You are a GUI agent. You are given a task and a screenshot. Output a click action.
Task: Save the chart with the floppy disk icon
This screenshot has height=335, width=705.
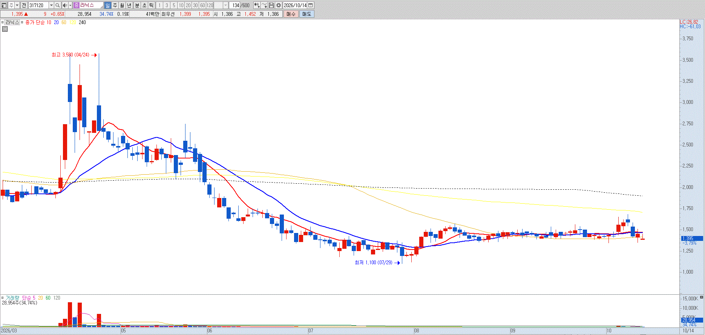pos(271,5)
